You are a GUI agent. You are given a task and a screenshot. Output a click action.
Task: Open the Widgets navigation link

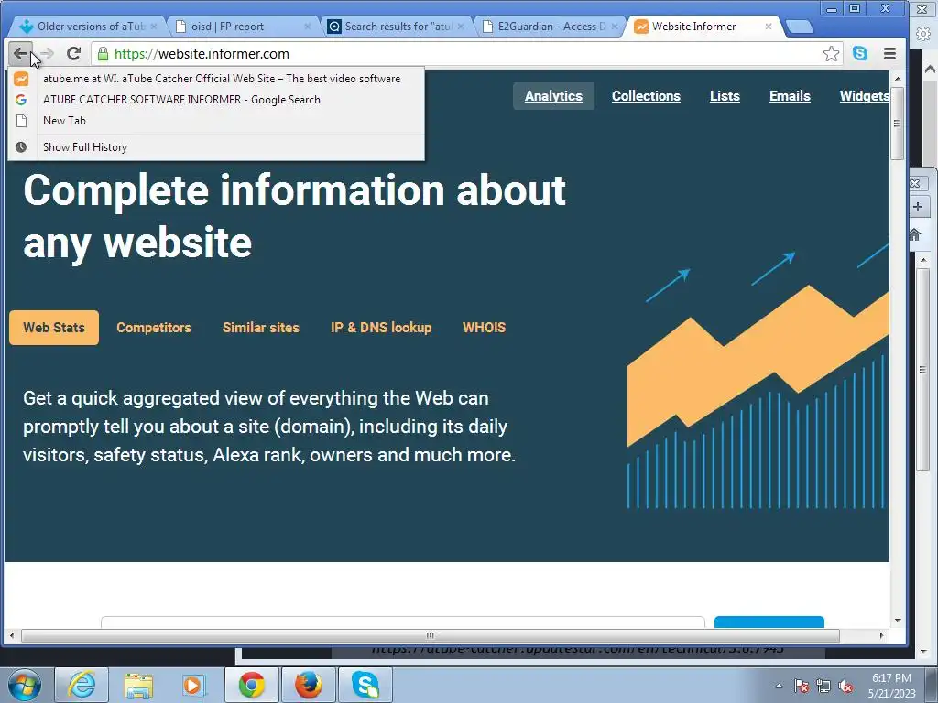864,95
